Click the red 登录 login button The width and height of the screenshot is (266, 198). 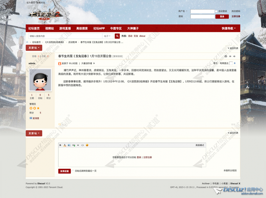pos(222,17)
